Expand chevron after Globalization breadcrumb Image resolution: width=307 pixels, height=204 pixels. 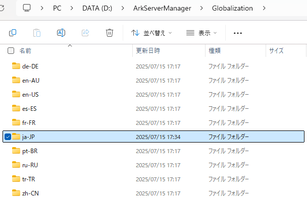(264, 8)
